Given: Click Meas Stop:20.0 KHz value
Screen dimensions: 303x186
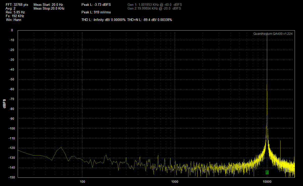Looking at the screenshot, I should (49, 8).
